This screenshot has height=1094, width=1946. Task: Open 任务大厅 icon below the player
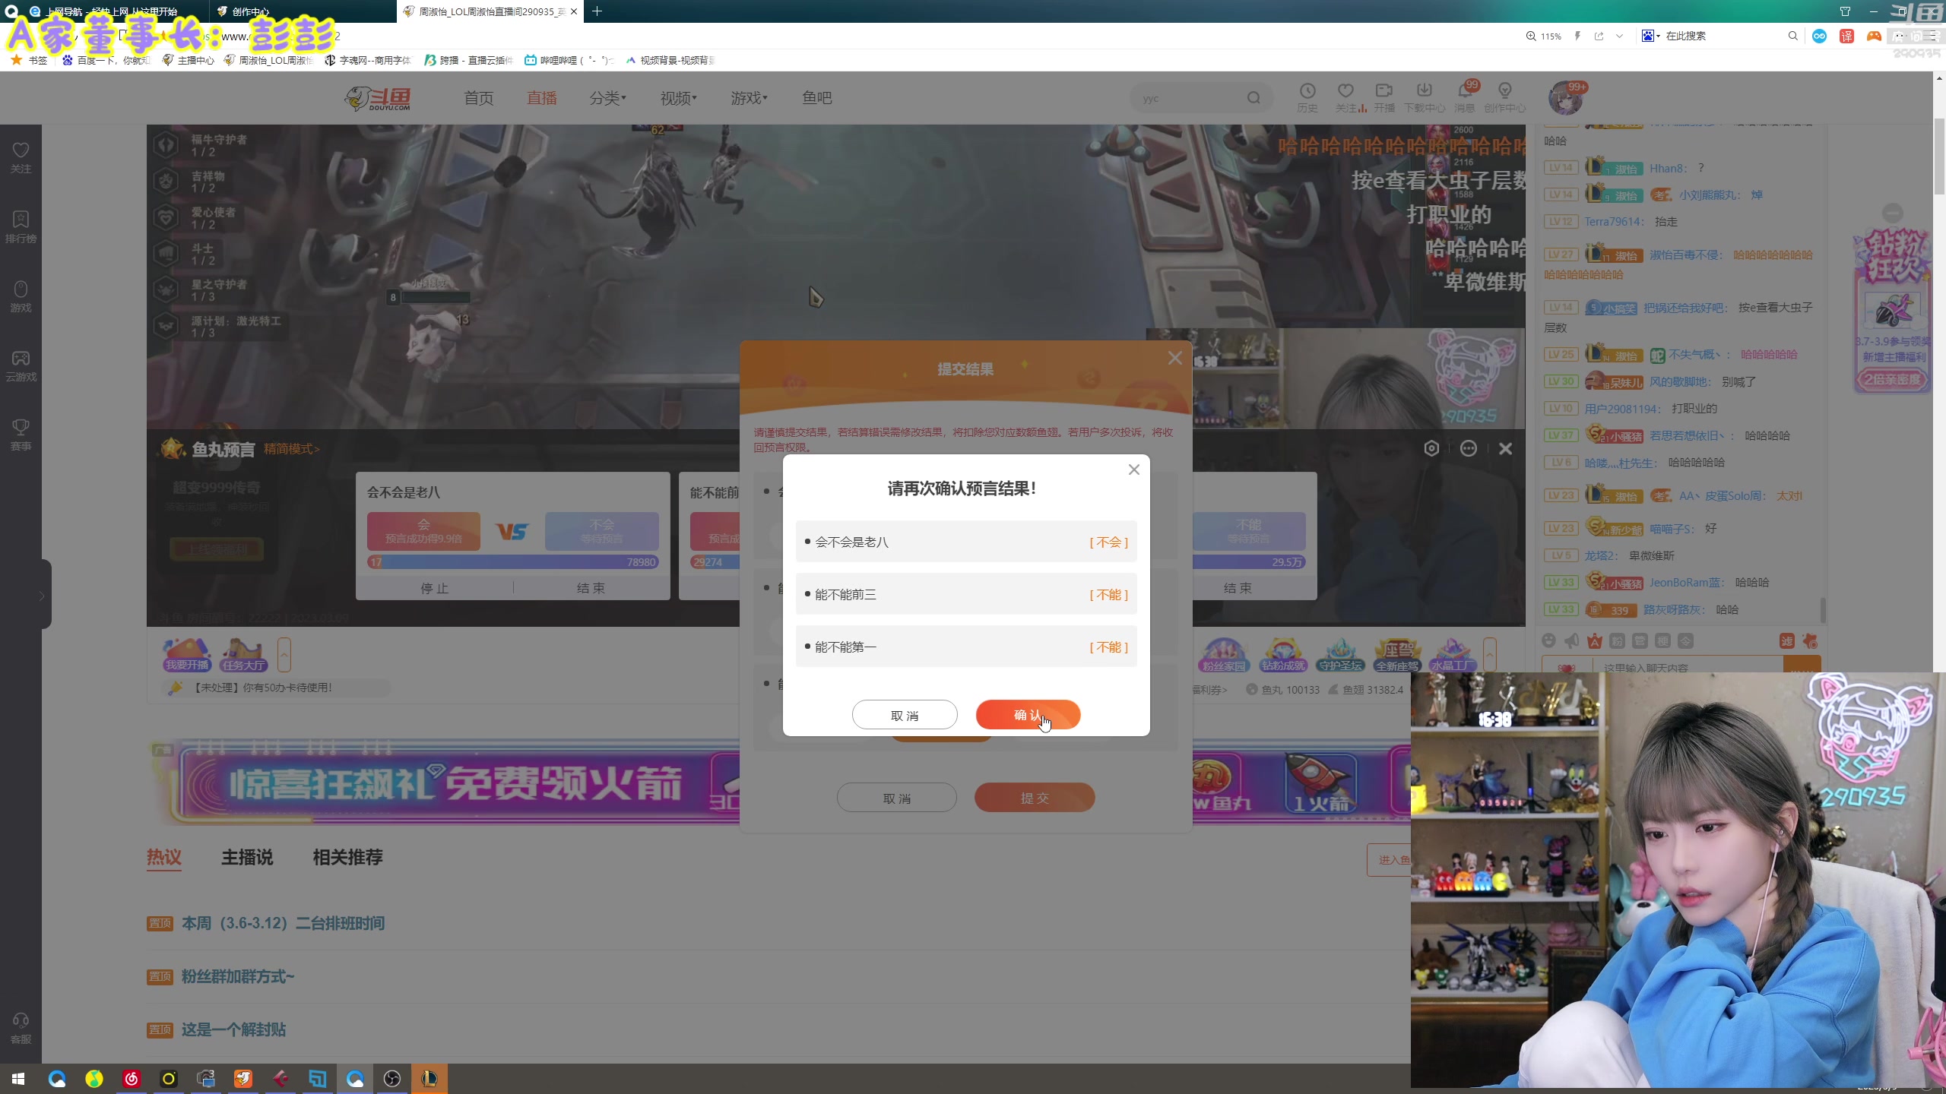243,655
